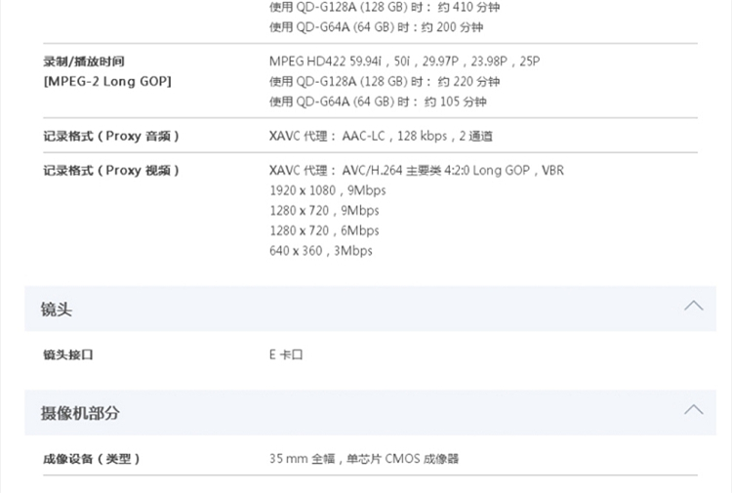Image resolution: width=732 pixels, height=493 pixels.
Task: Click the E 卡口 value text
Action: (x=286, y=354)
